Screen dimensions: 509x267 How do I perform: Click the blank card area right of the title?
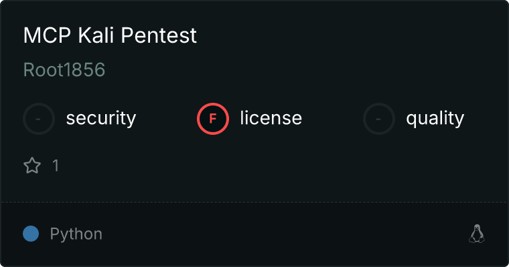pos(348,35)
